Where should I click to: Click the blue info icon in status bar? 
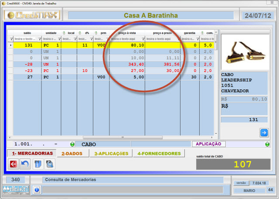[x=37, y=190]
